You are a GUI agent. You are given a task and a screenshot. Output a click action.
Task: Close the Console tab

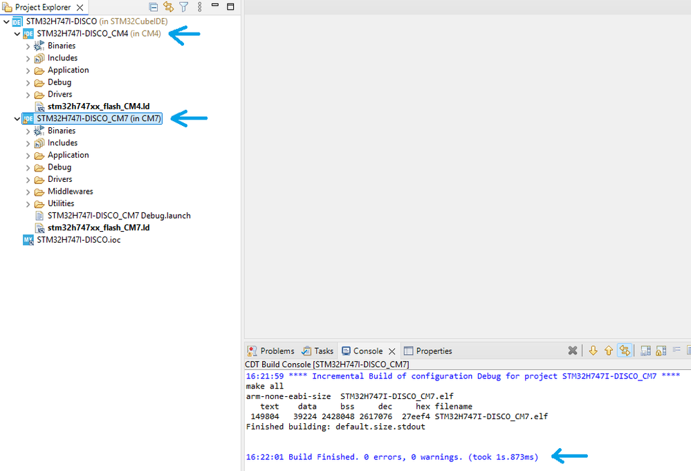click(x=391, y=351)
